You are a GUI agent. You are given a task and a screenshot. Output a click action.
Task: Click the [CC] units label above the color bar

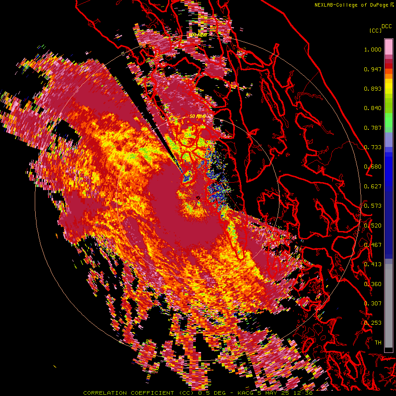tap(375, 30)
